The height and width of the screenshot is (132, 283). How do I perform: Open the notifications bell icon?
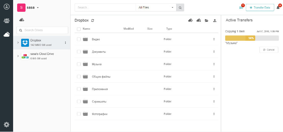[278, 8]
